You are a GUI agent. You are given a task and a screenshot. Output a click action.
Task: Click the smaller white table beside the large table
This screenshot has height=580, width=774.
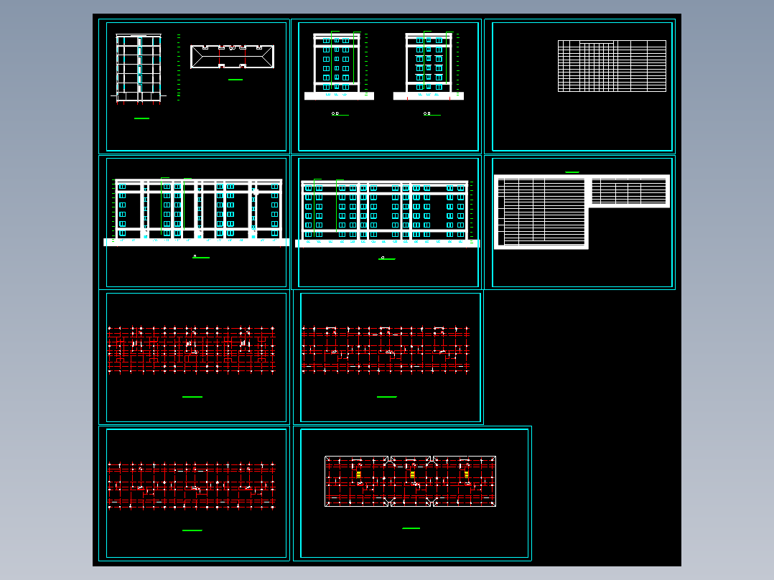[630, 191]
